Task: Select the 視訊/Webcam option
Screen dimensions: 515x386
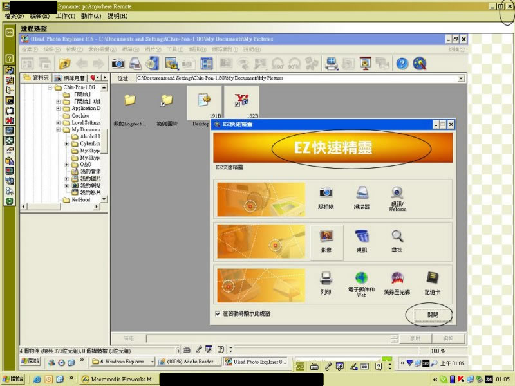Action: pyautogui.click(x=397, y=199)
